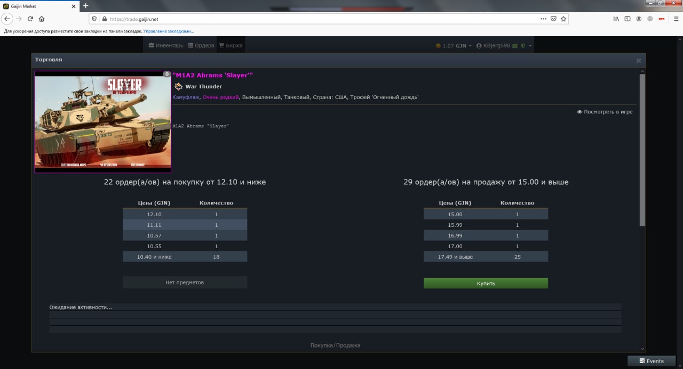Viewport: 683px width, 369px height.
Task: Show the sidebars icon in browser toolbar
Action: click(x=628, y=19)
